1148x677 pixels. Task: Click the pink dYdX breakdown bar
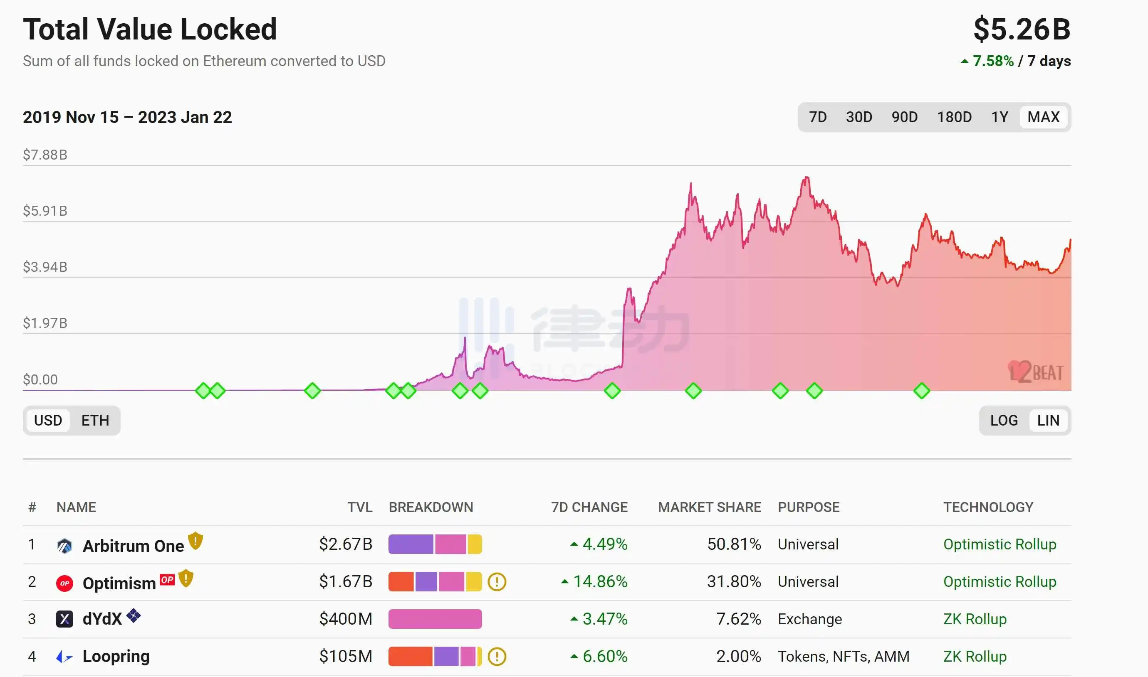(x=435, y=619)
